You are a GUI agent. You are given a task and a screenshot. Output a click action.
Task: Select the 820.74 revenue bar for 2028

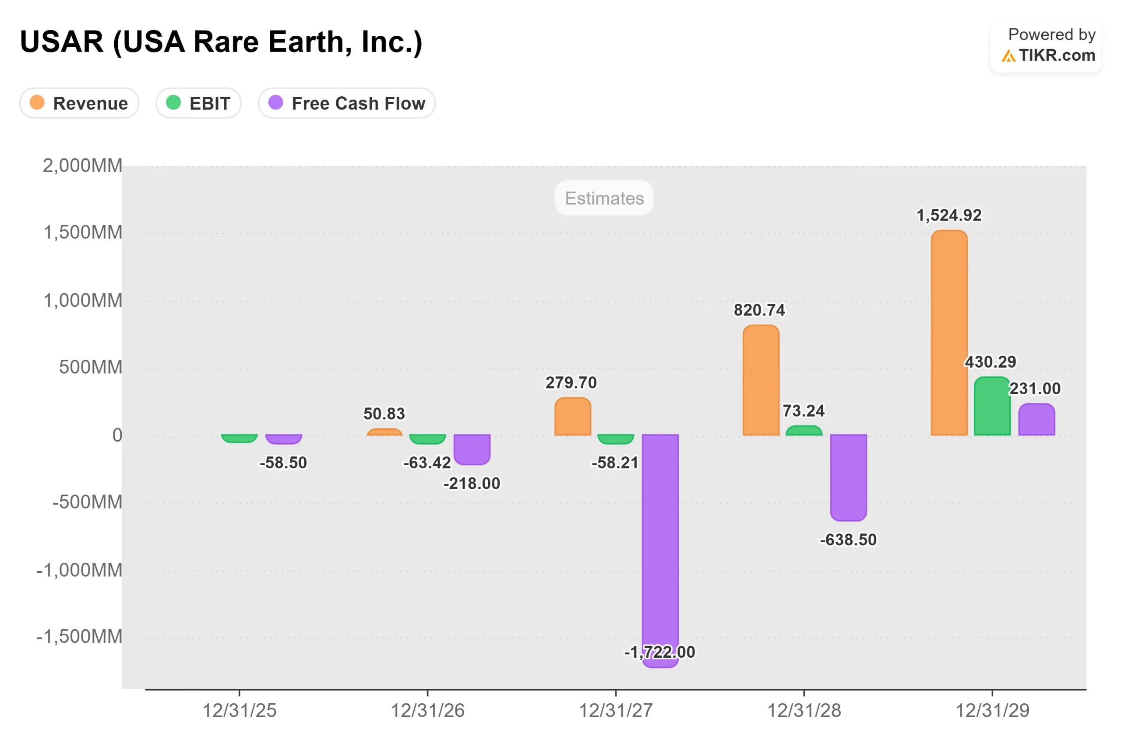pos(761,380)
